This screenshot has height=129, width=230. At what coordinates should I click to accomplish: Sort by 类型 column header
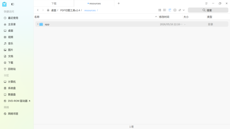(x=210, y=17)
